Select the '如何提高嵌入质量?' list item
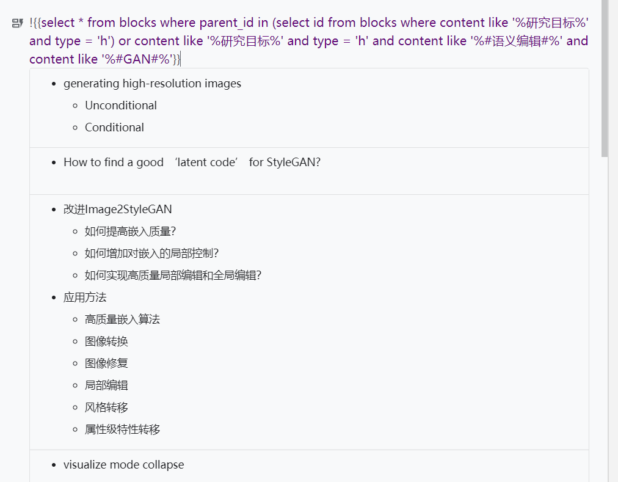This screenshot has height=482, width=618. (130, 232)
